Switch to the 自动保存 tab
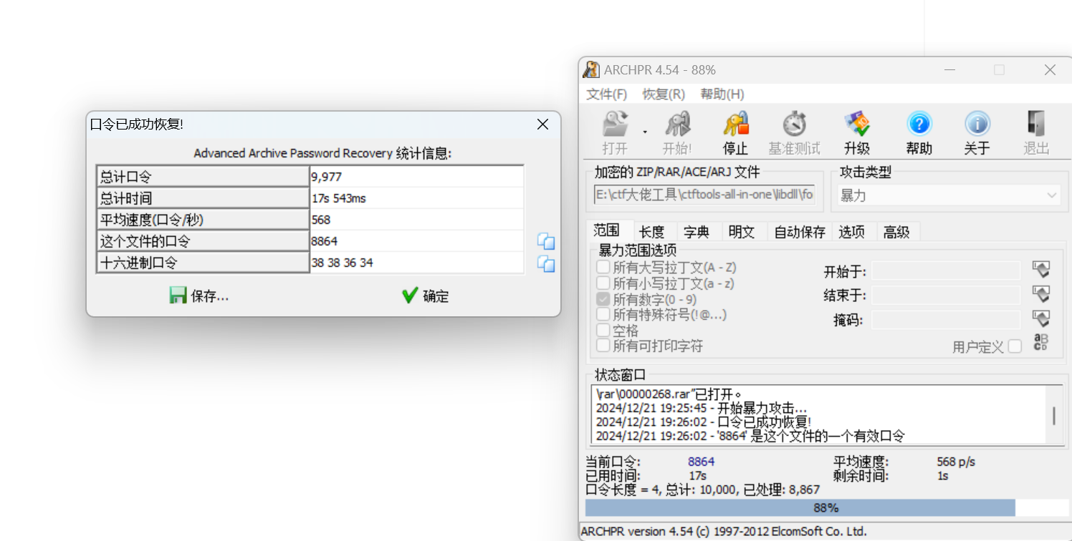Image resolution: width=1072 pixels, height=541 pixels. coord(800,232)
